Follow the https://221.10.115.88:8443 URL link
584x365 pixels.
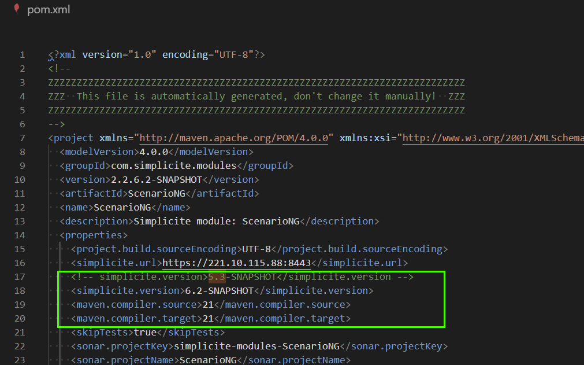pos(236,263)
